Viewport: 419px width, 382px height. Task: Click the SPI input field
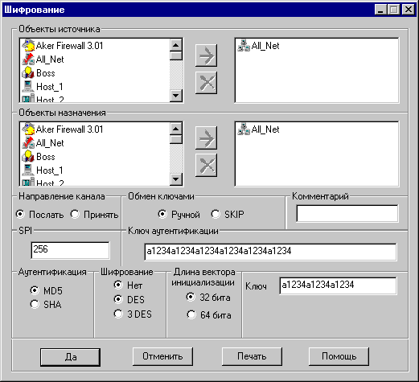[70, 250]
